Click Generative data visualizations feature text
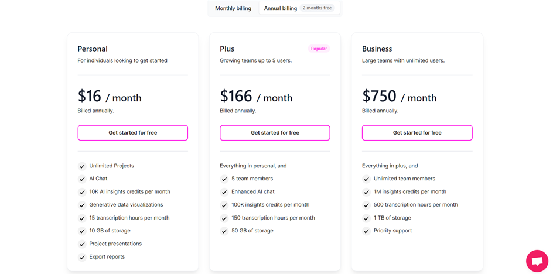The image size is (553, 274). pos(127,204)
